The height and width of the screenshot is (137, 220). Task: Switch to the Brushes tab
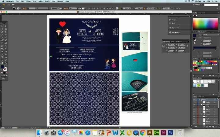coord(202,59)
